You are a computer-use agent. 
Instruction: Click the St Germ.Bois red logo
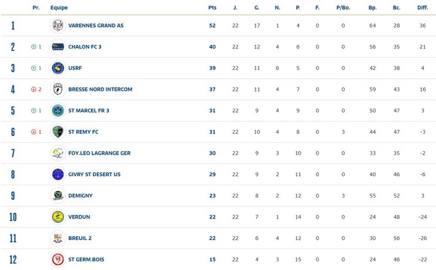[x=58, y=260]
